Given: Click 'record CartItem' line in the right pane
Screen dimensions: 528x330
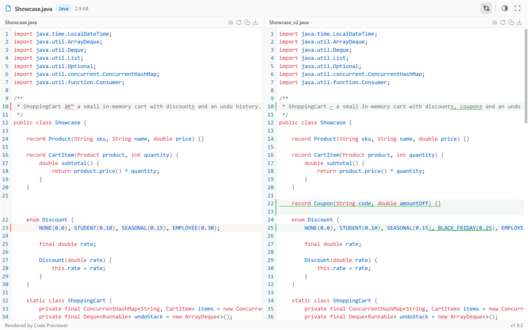Looking at the screenshot, I should coord(368,155).
